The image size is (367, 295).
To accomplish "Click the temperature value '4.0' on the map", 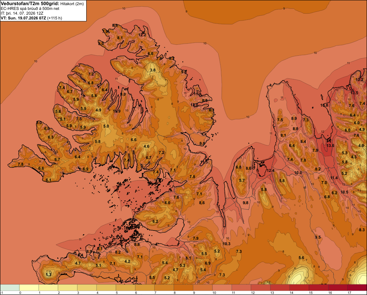I will (361, 145).
